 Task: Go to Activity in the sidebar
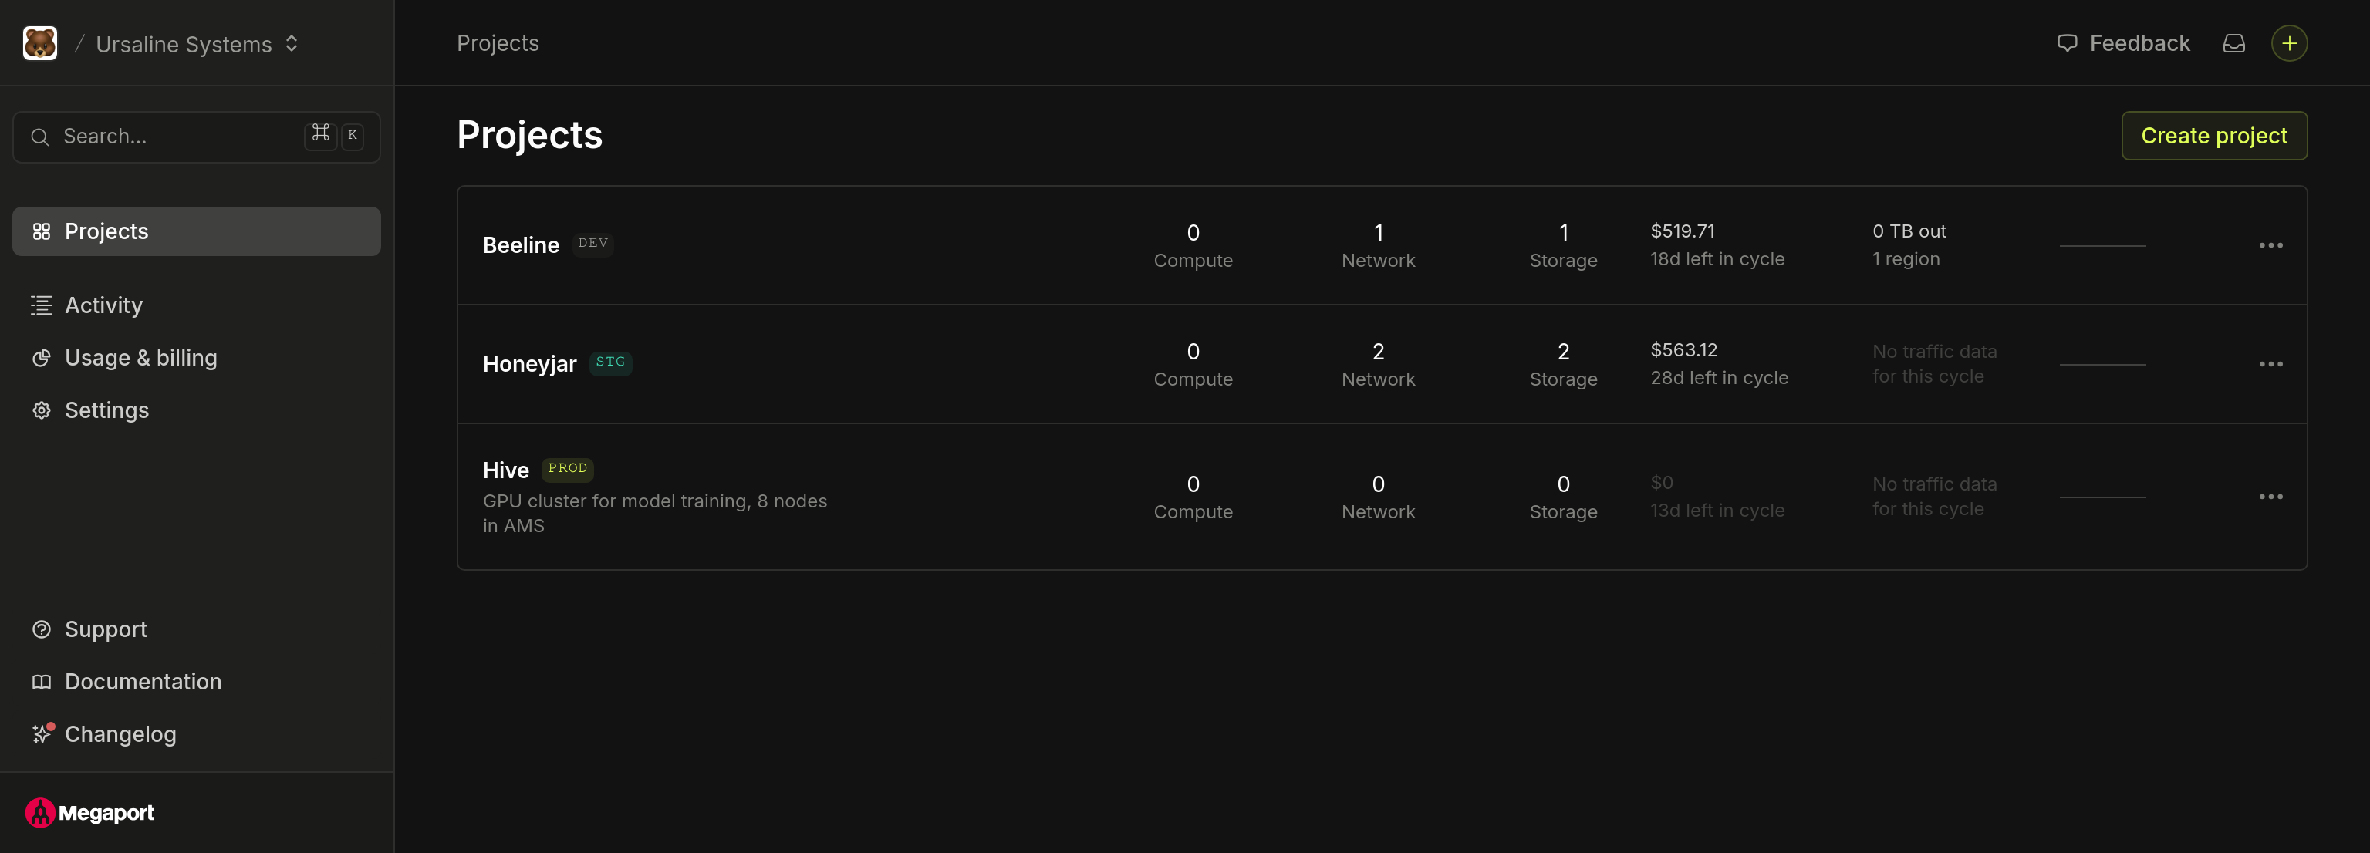click(197, 305)
